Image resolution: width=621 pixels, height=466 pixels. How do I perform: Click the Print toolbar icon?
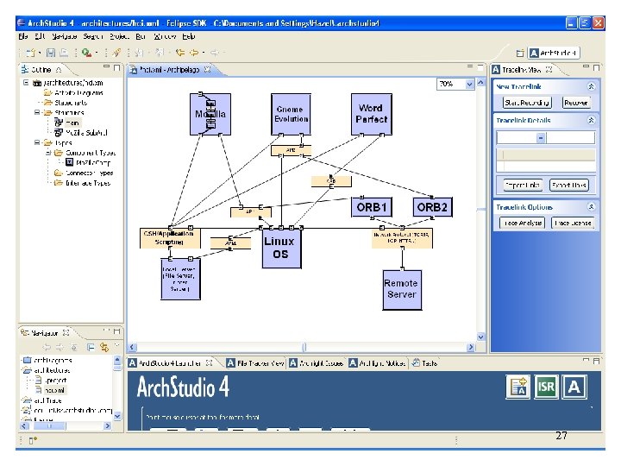tap(63, 53)
